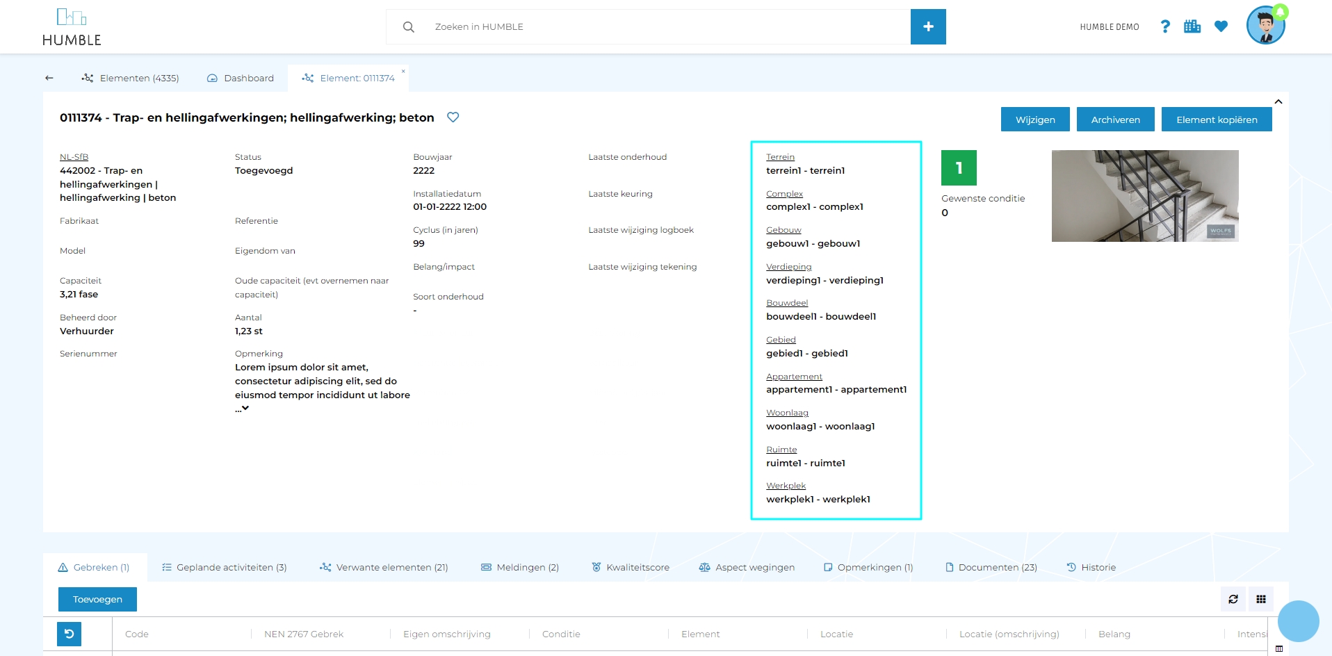The height and width of the screenshot is (656, 1332).
Task: Click the 'Toegevoegd' status value
Action: coord(263,171)
